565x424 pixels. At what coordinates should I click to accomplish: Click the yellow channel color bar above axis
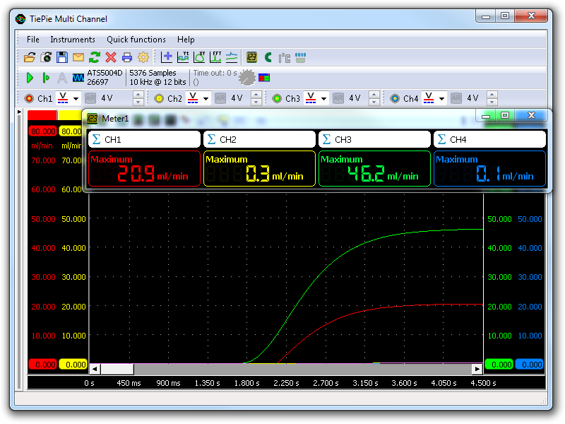click(x=70, y=115)
